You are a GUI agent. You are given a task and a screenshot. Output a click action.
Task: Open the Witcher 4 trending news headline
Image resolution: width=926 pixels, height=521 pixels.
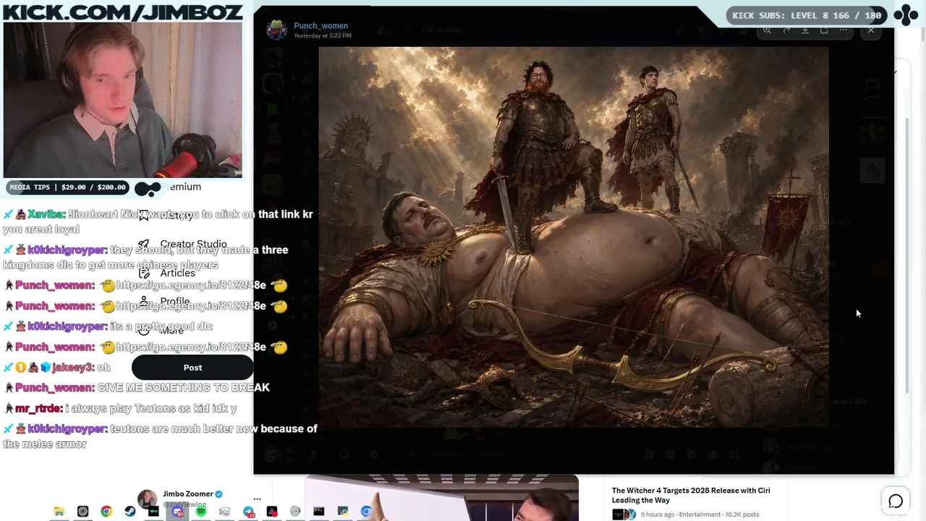click(x=691, y=495)
